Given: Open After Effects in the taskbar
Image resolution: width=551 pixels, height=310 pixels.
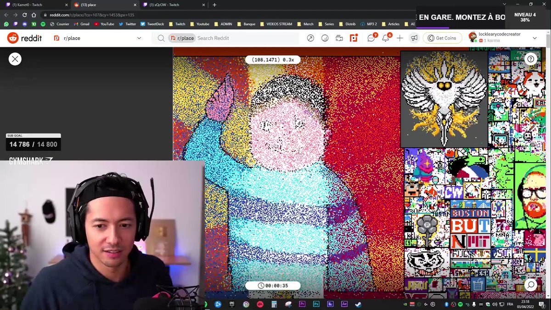Looking at the screenshot, I should (x=344, y=304).
